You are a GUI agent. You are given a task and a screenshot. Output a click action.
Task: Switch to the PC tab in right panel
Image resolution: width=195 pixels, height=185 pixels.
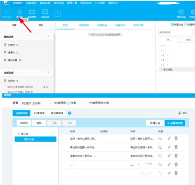(x=169, y=40)
